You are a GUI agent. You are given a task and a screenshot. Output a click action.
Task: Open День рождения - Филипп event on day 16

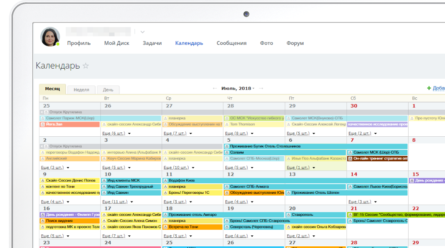pyautogui.click(x=70, y=215)
